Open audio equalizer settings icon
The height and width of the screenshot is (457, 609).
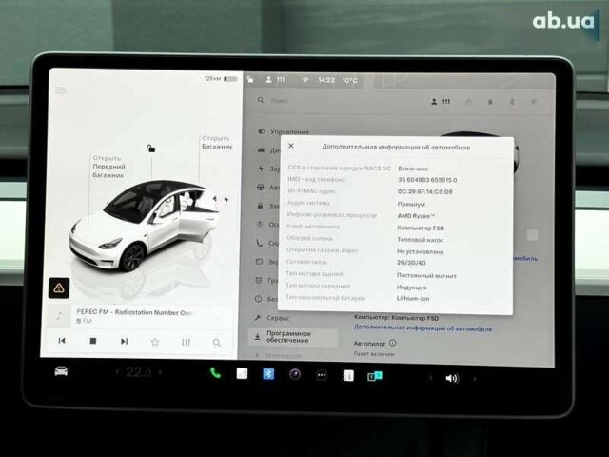pos(187,342)
